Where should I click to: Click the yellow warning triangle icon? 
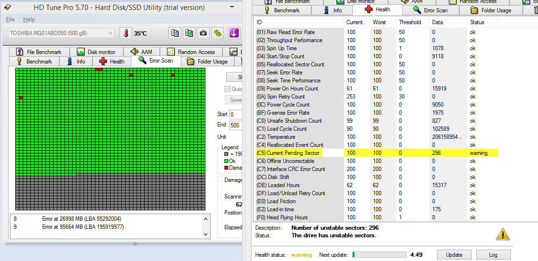click(x=503, y=234)
